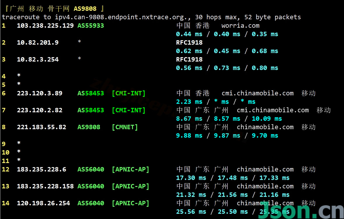344x219 pixels.
Task: Click the RFC1918 label in hop 3
Action: [x=189, y=59]
